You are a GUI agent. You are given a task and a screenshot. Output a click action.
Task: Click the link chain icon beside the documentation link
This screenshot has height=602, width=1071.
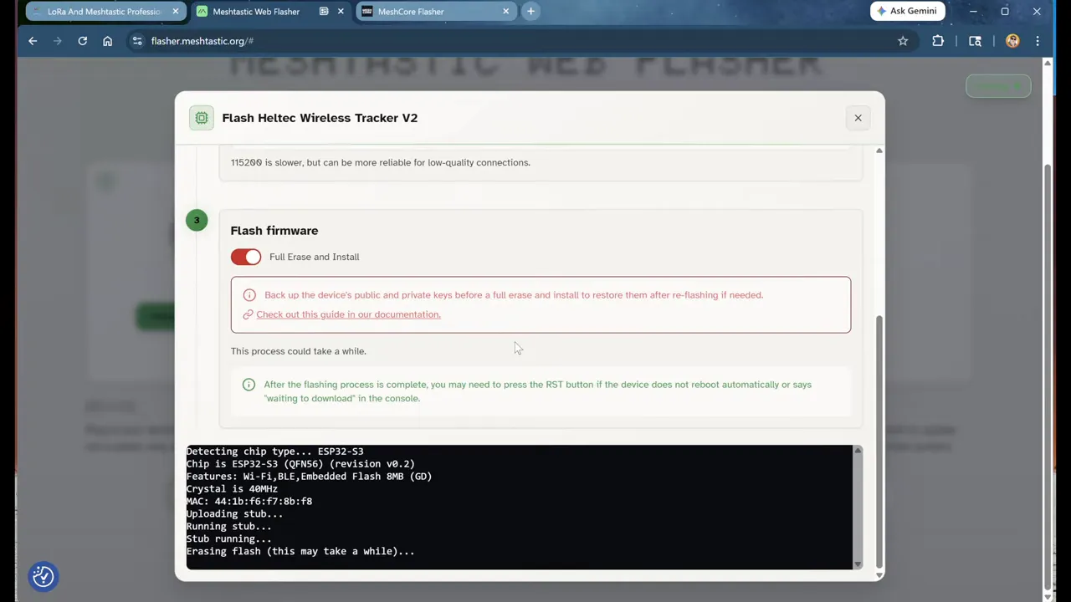pos(248,314)
